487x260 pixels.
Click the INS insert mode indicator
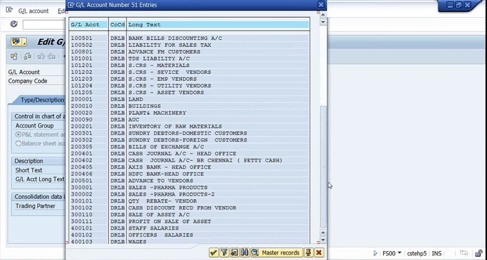coord(437,253)
